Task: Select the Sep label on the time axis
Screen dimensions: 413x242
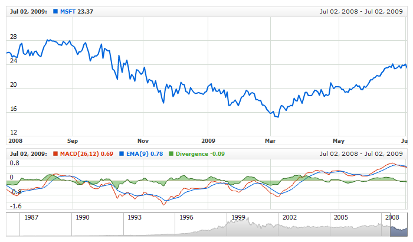Action: [x=73, y=141]
